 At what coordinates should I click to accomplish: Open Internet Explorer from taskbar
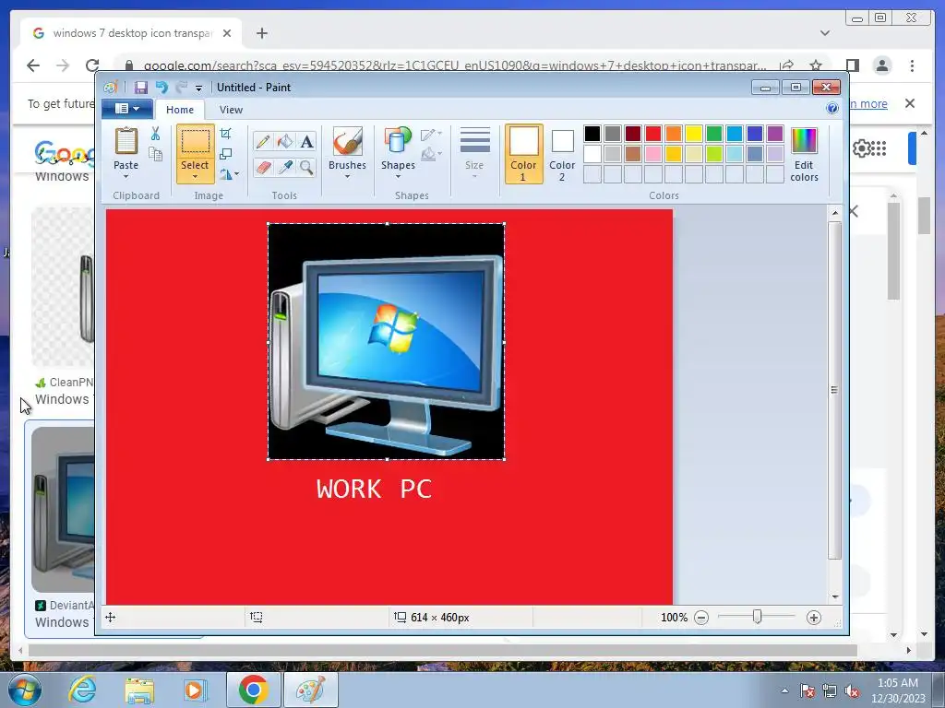(82, 690)
